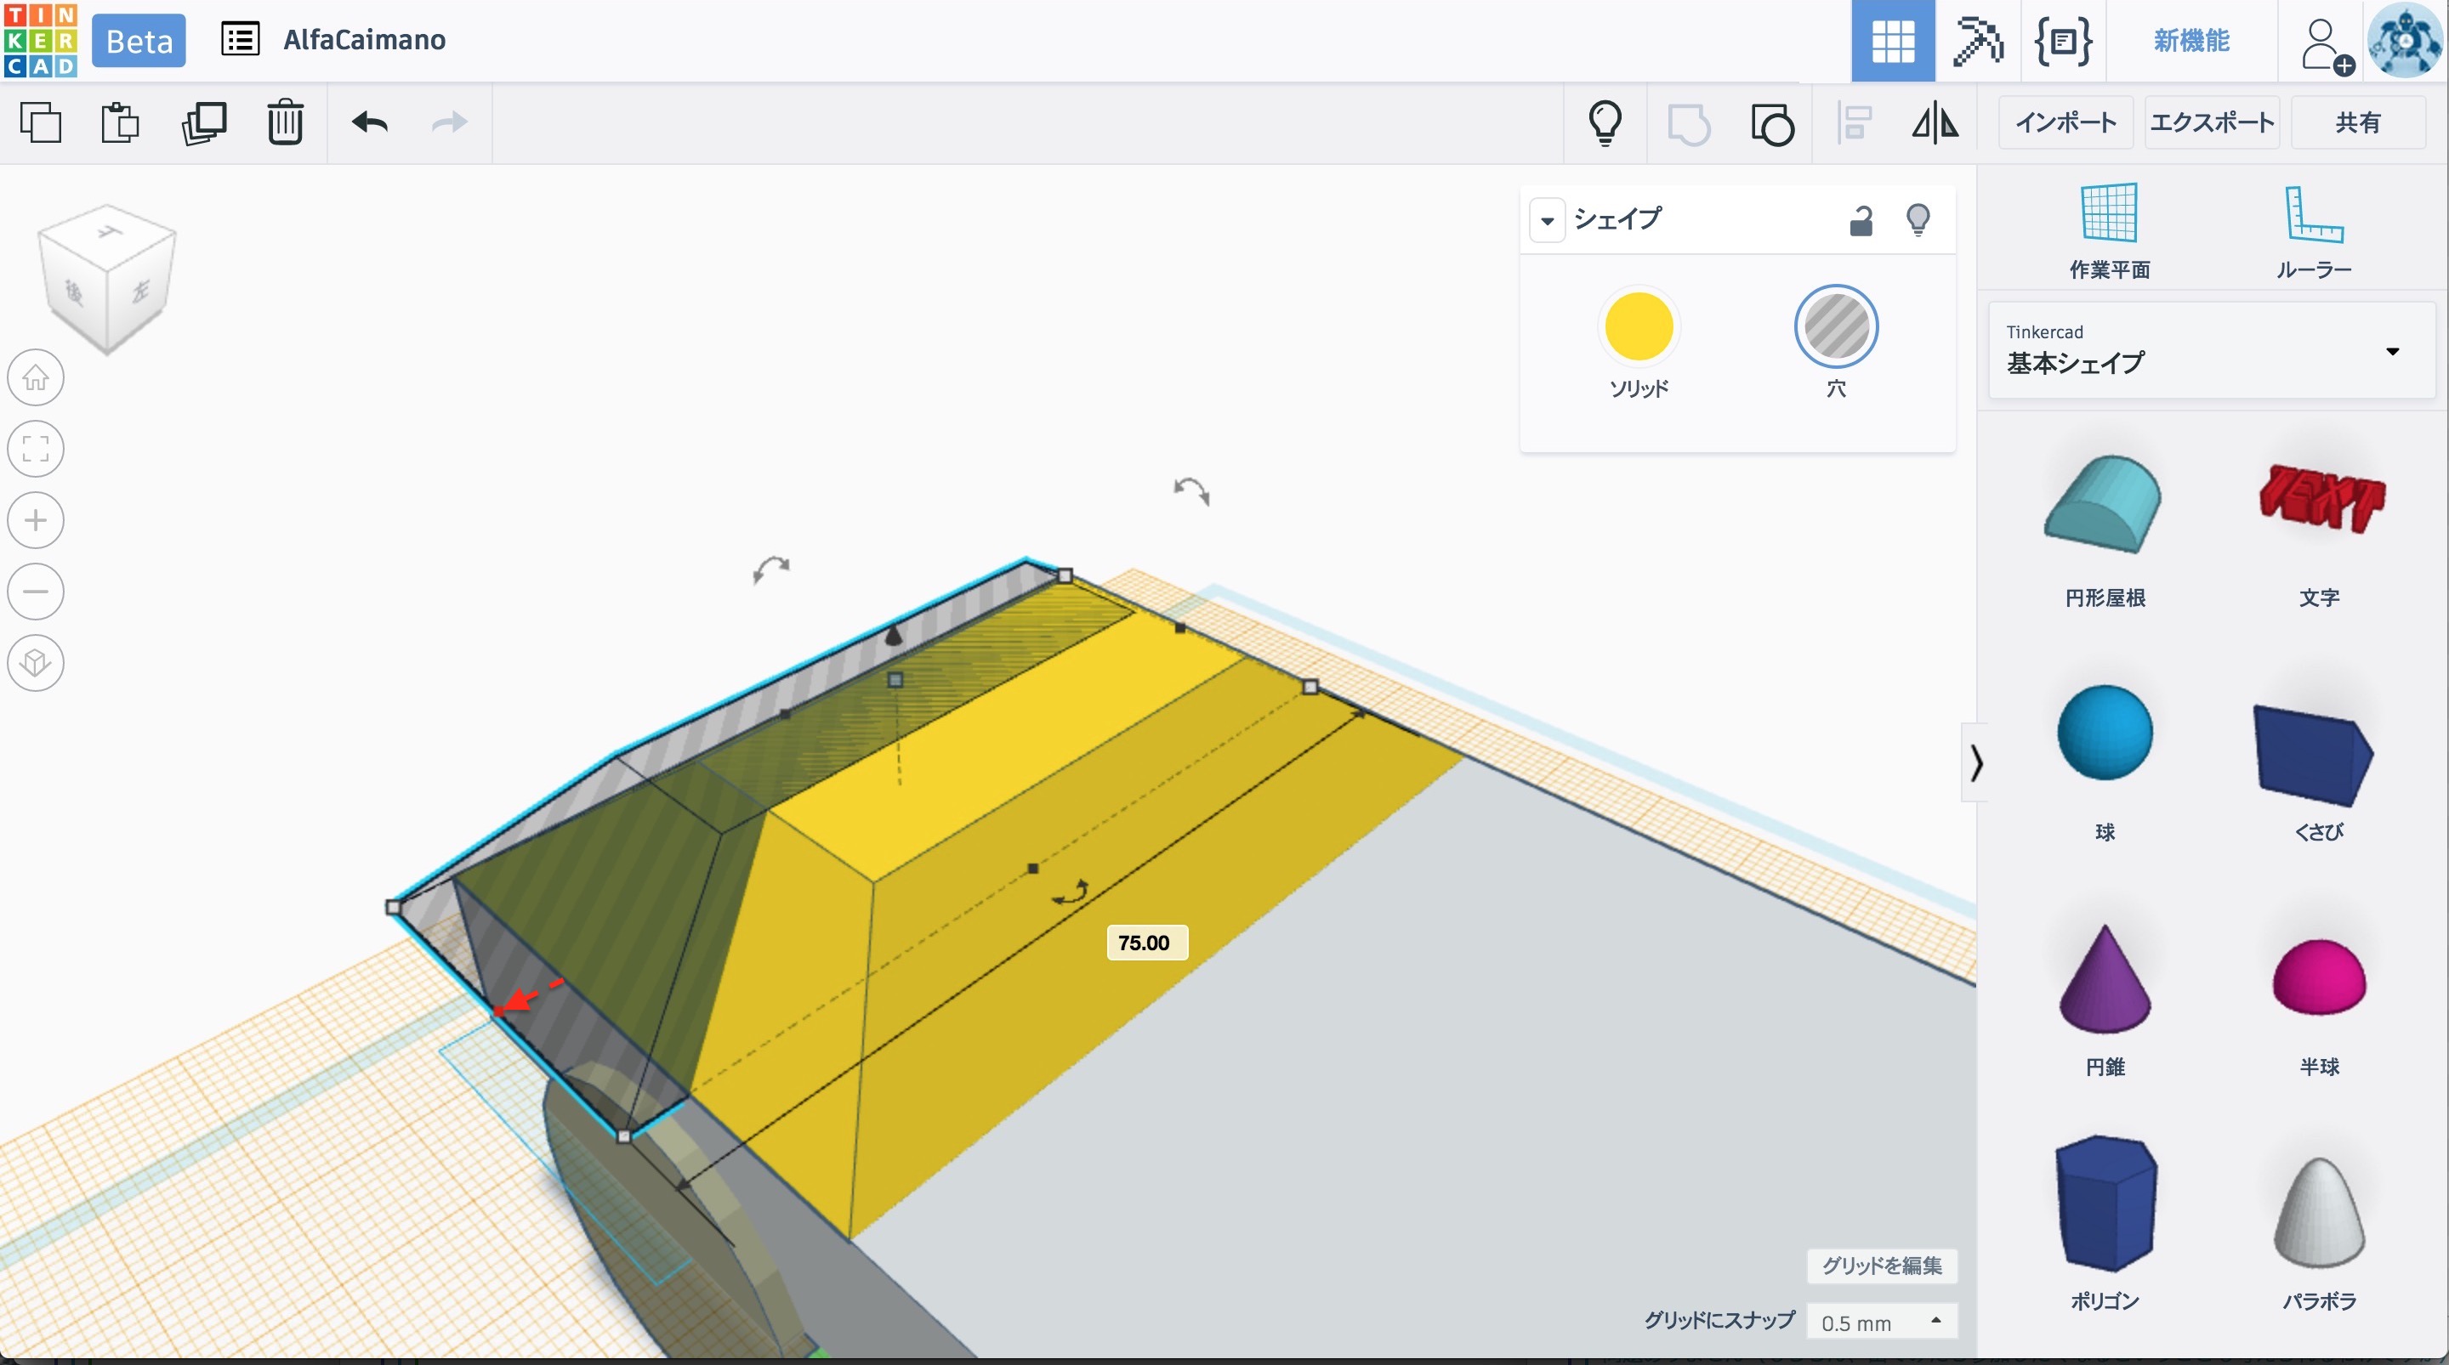Toggle the Show All lightbulb in toolbar
The image size is (2449, 1365).
(x=1605, y=122)
